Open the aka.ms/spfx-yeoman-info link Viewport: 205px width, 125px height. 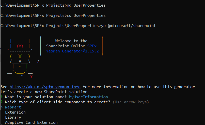pyautogui.click(x=45, y=87)
